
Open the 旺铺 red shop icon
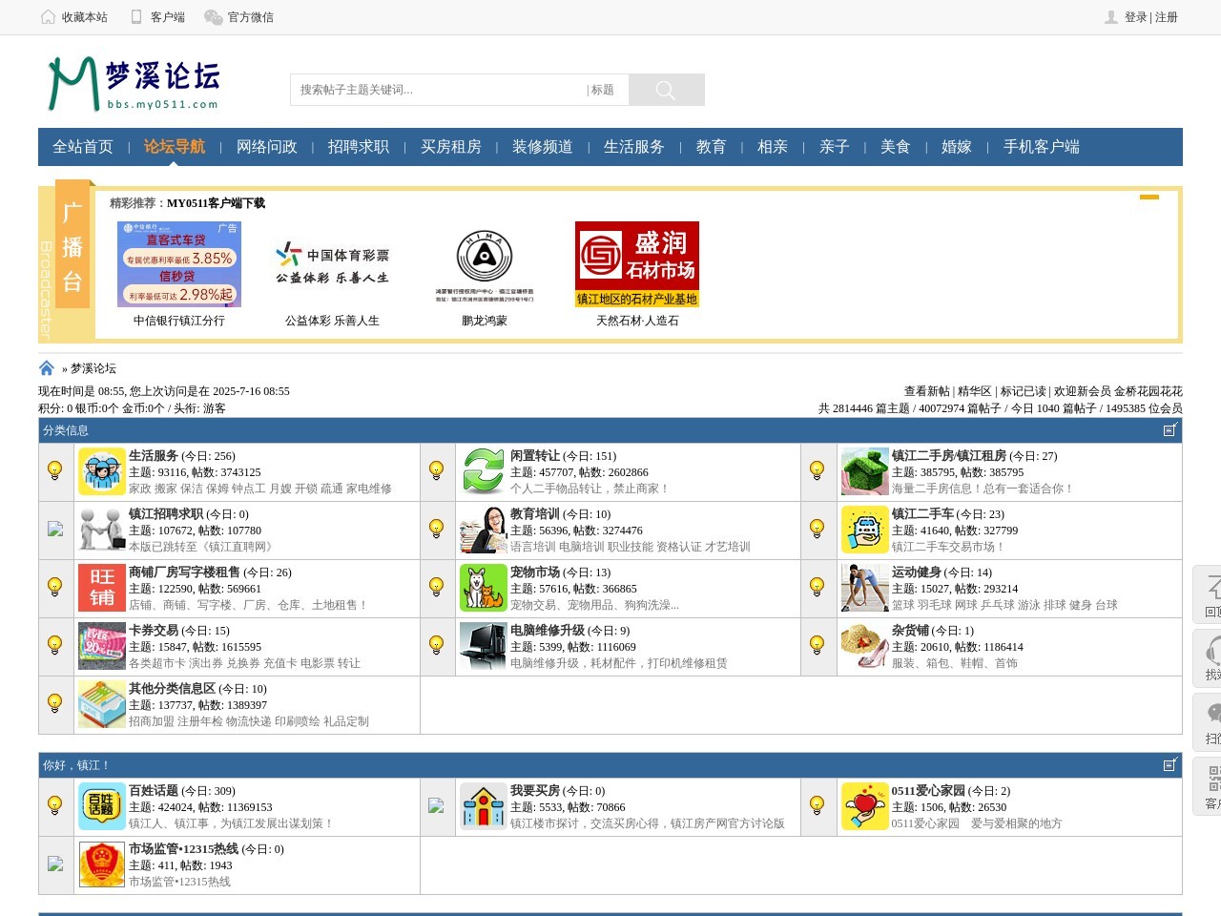[101, 588]
